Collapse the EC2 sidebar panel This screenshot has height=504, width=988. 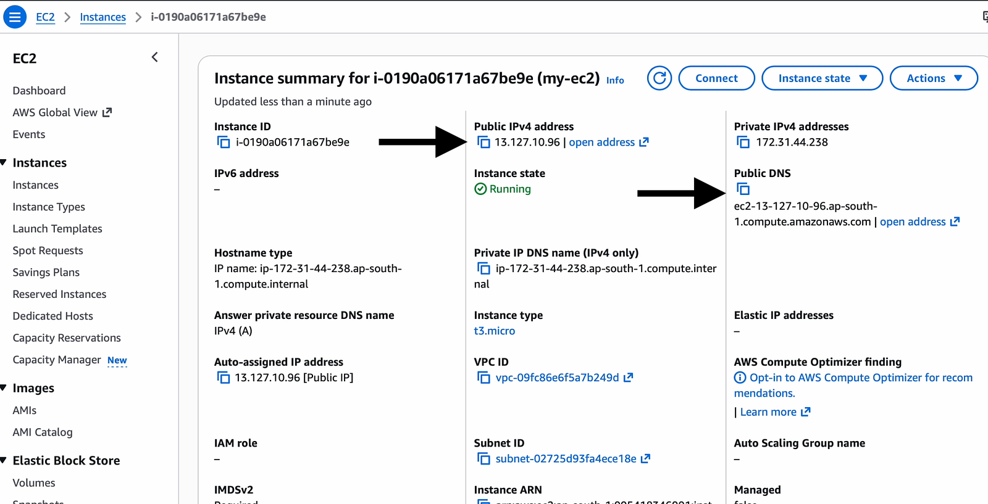pyautogui.click(x=155, y=57)
